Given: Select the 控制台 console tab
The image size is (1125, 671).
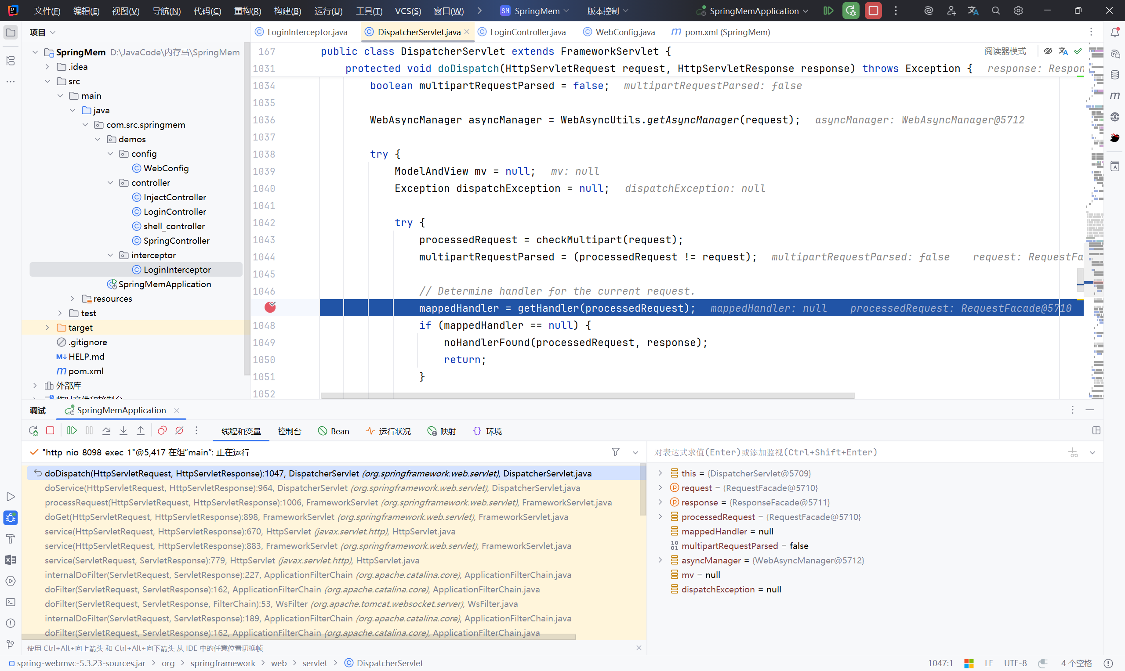Looking at the screenshot, I should pyautogui.click(x=289, y=431).
